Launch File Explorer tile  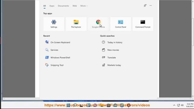(76, 24)
